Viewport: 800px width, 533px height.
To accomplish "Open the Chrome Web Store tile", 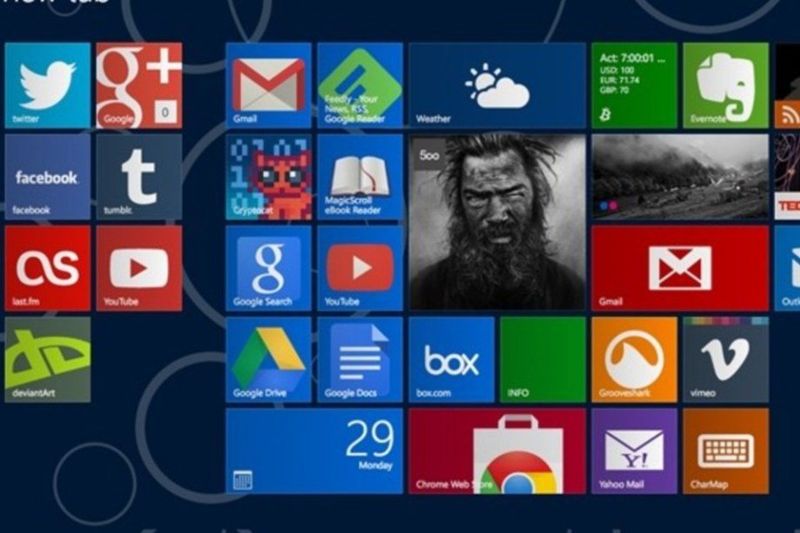I will click(497, 451).
